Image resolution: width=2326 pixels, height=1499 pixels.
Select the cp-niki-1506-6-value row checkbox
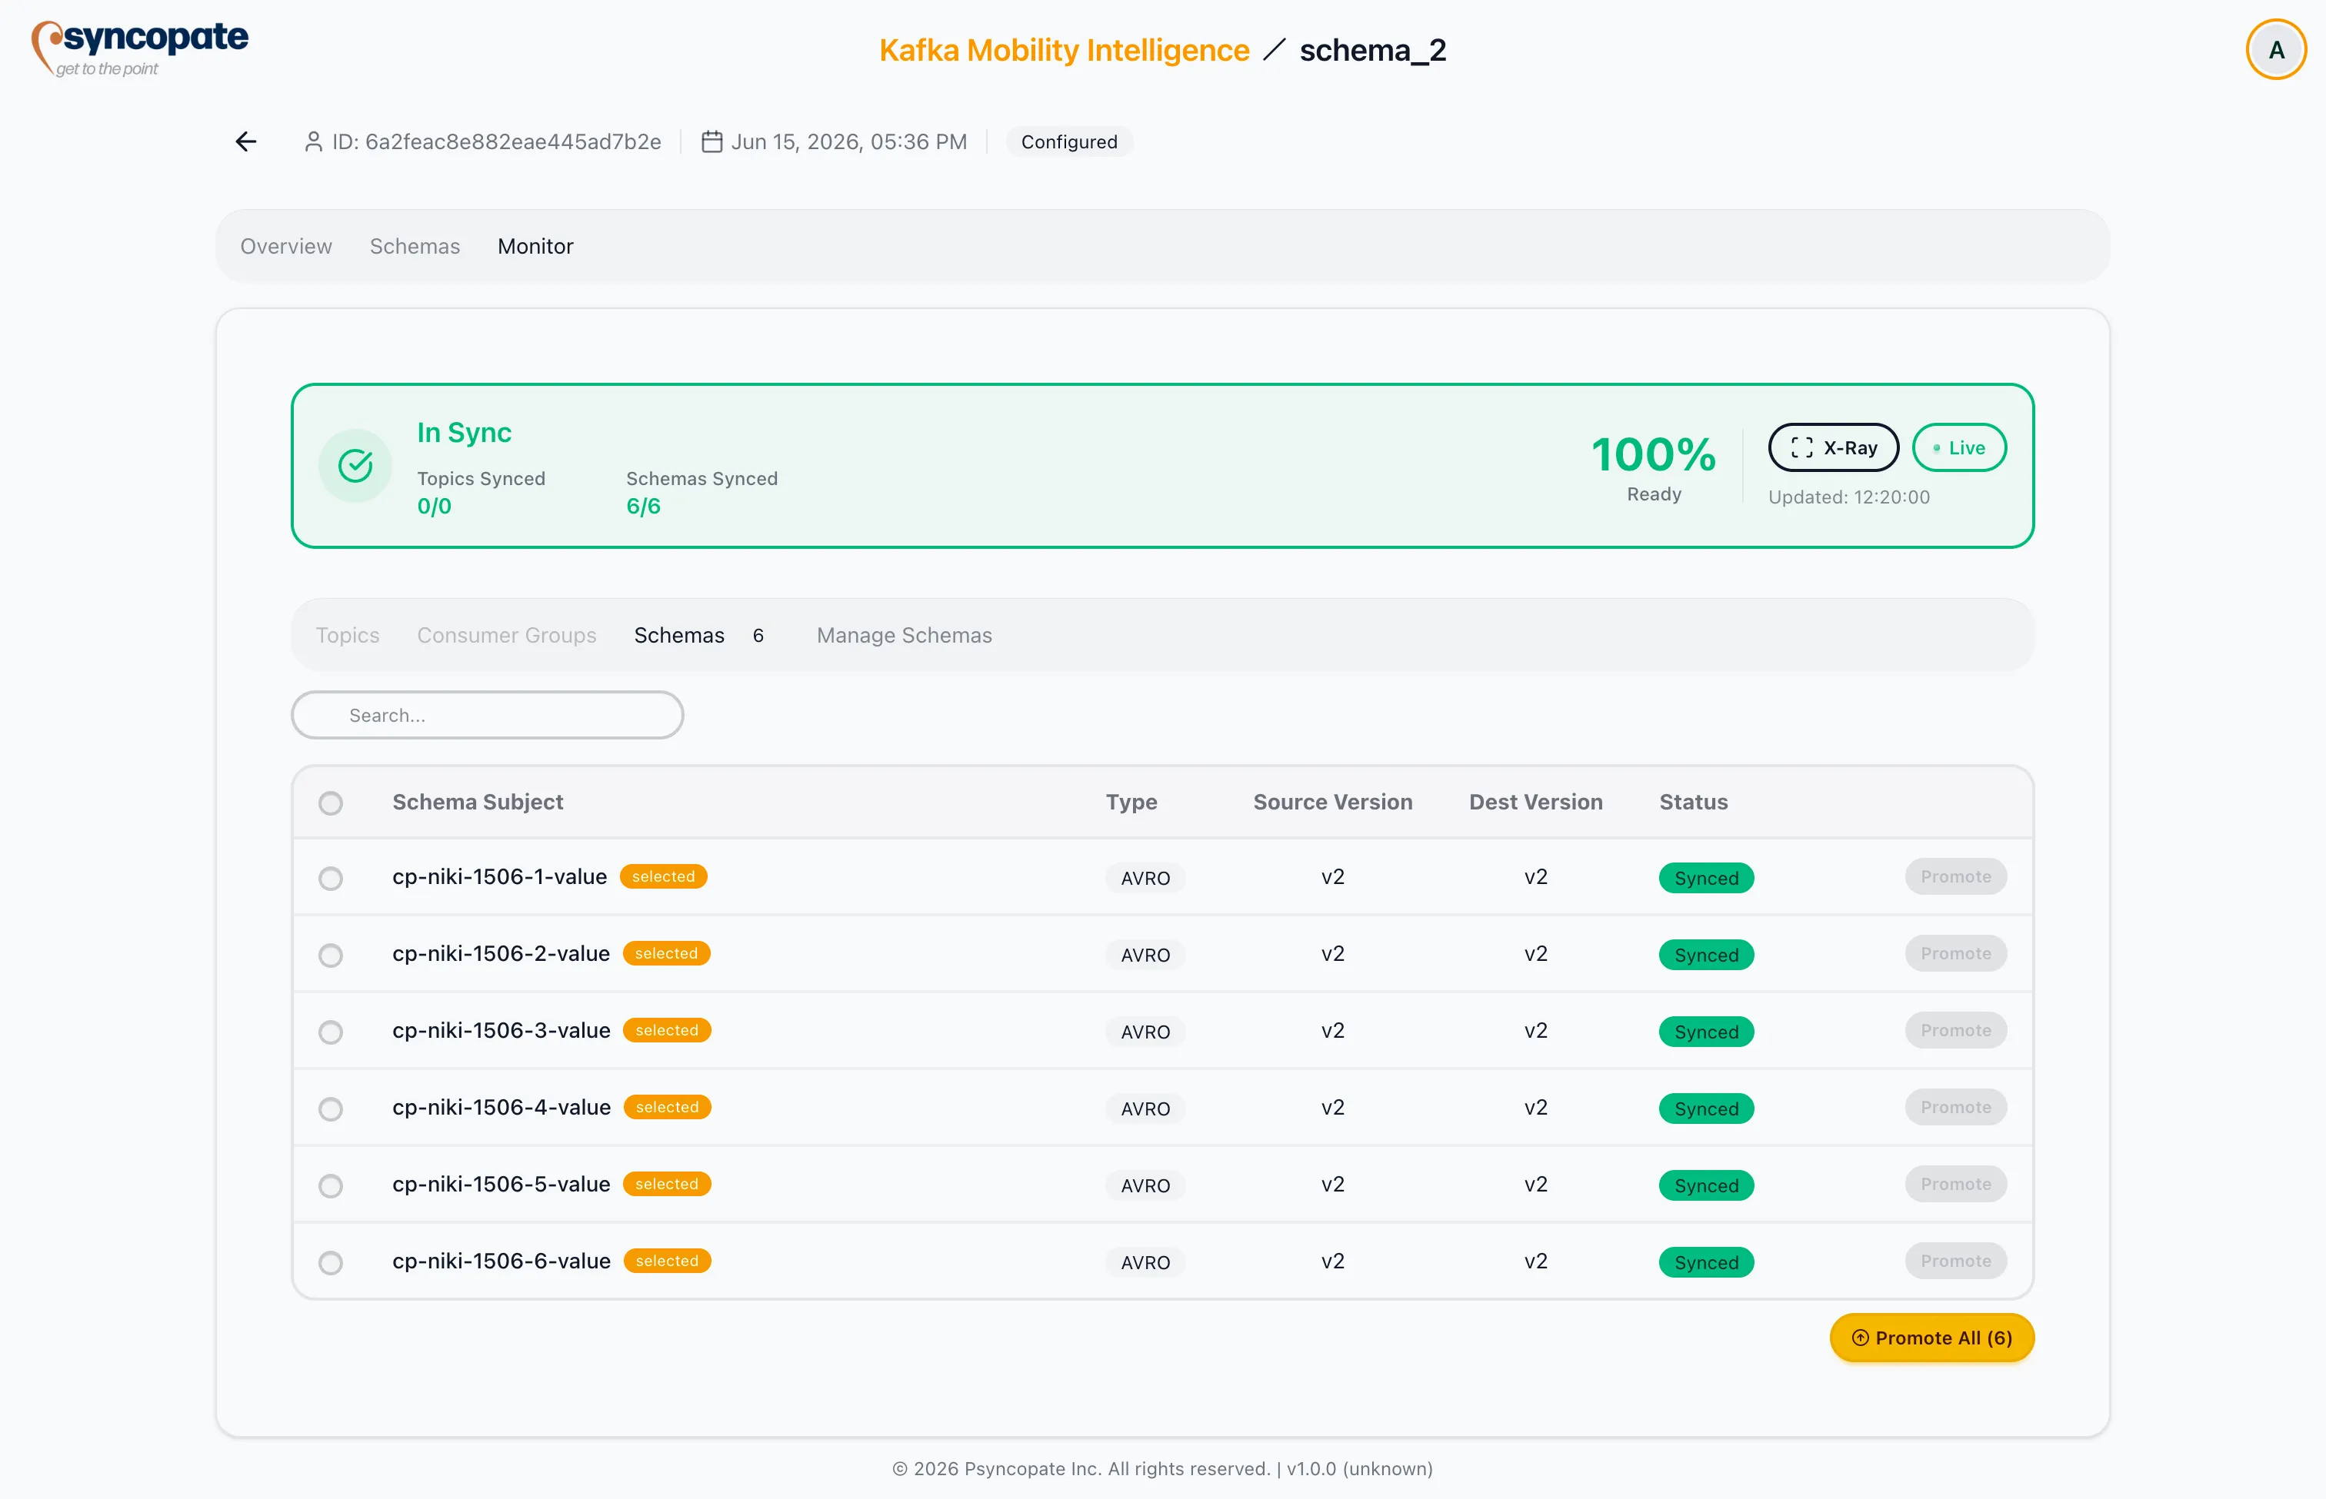click(x=332, y=1262)
